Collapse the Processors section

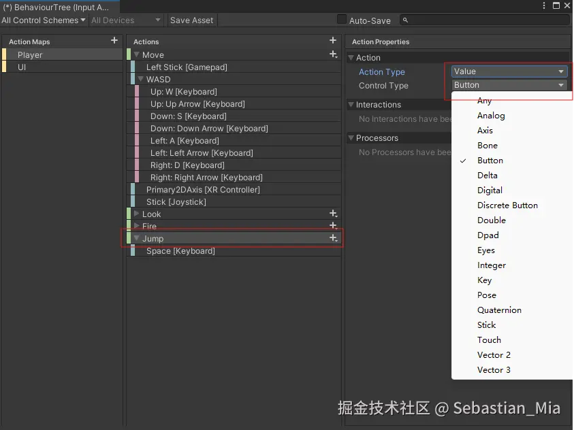point(351,138)
